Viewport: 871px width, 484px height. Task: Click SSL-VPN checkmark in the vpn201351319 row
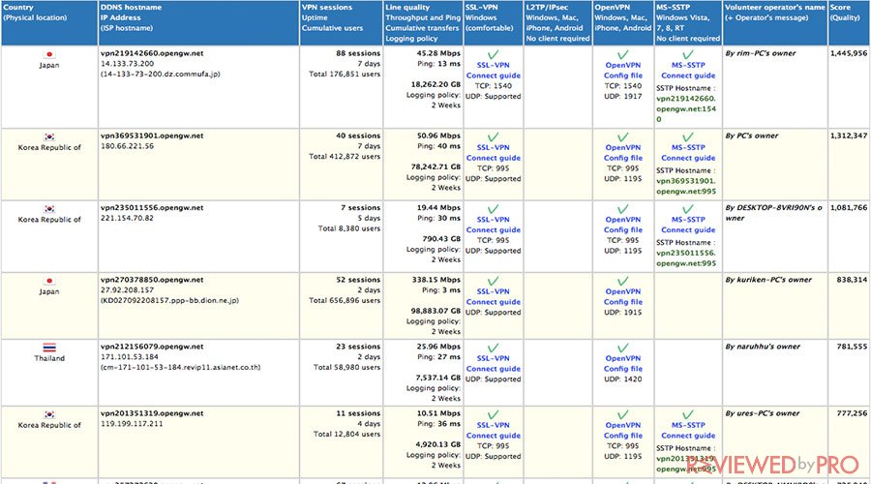[493, 414]
